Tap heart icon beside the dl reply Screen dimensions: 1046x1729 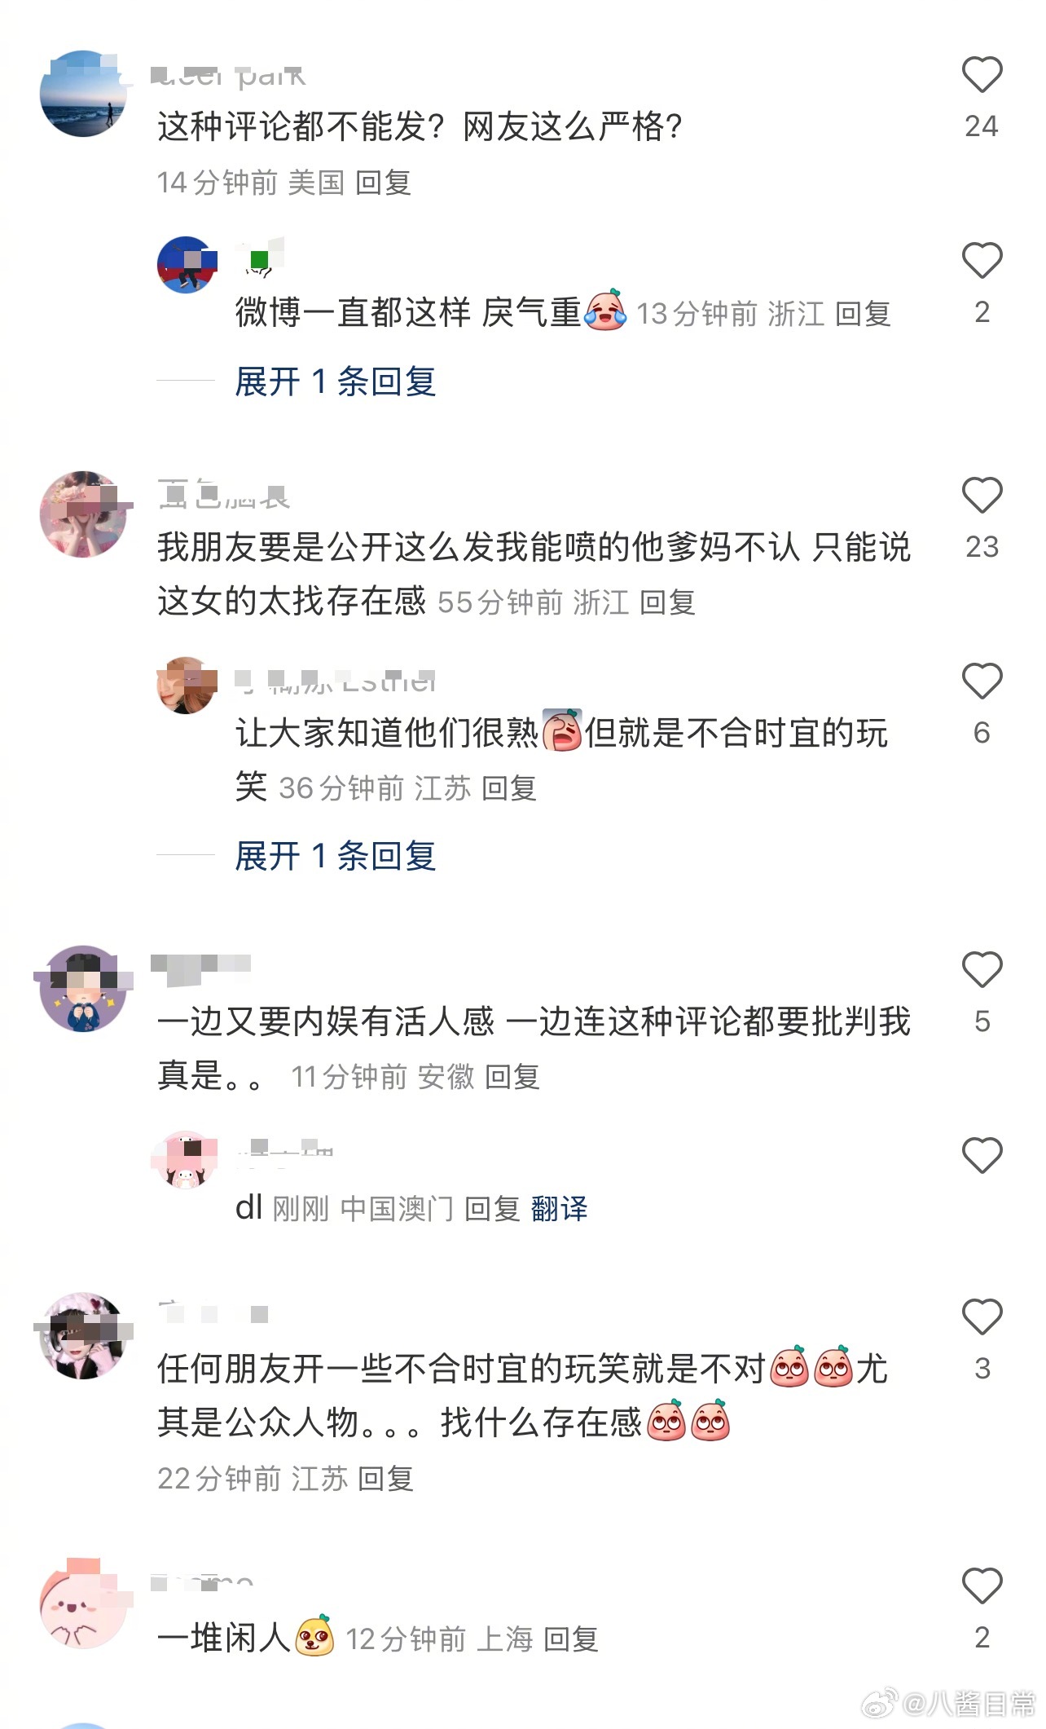pyautogui.click(x=982, y=1156)
